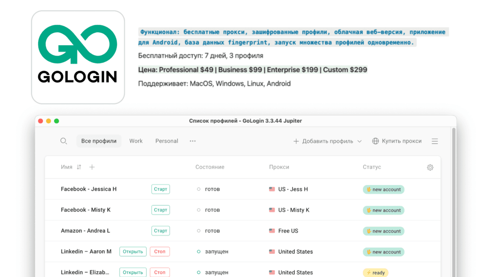Stop the Linkedin – Aaron M profile
Image resolution: width=492 pixels, height=277 pixels.
159,251
